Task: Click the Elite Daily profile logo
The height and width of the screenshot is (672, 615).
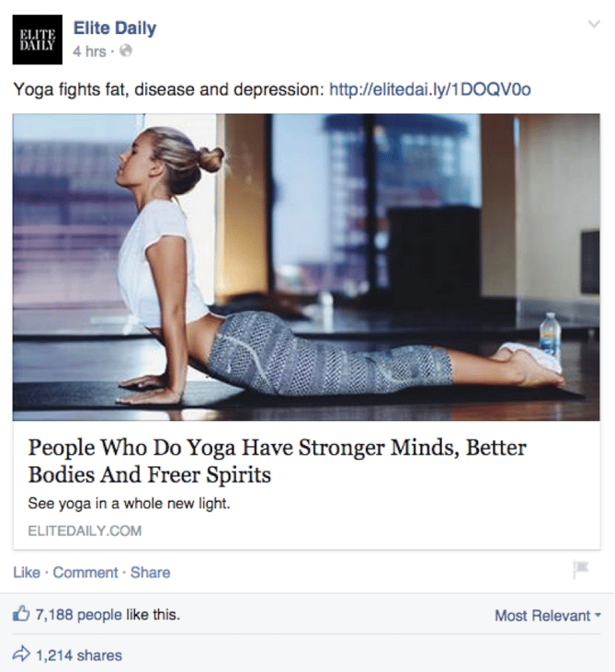Action: [38, 40]
